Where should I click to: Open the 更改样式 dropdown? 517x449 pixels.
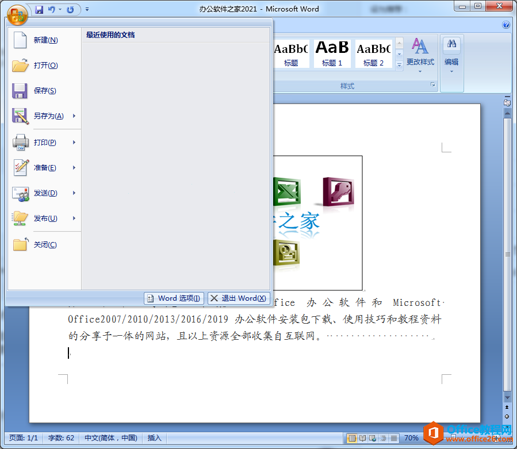[420, 55]
